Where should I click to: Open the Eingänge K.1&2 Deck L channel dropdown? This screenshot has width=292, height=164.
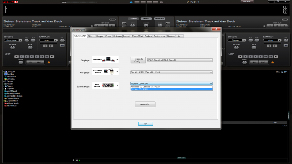click(x=180, y=60)
